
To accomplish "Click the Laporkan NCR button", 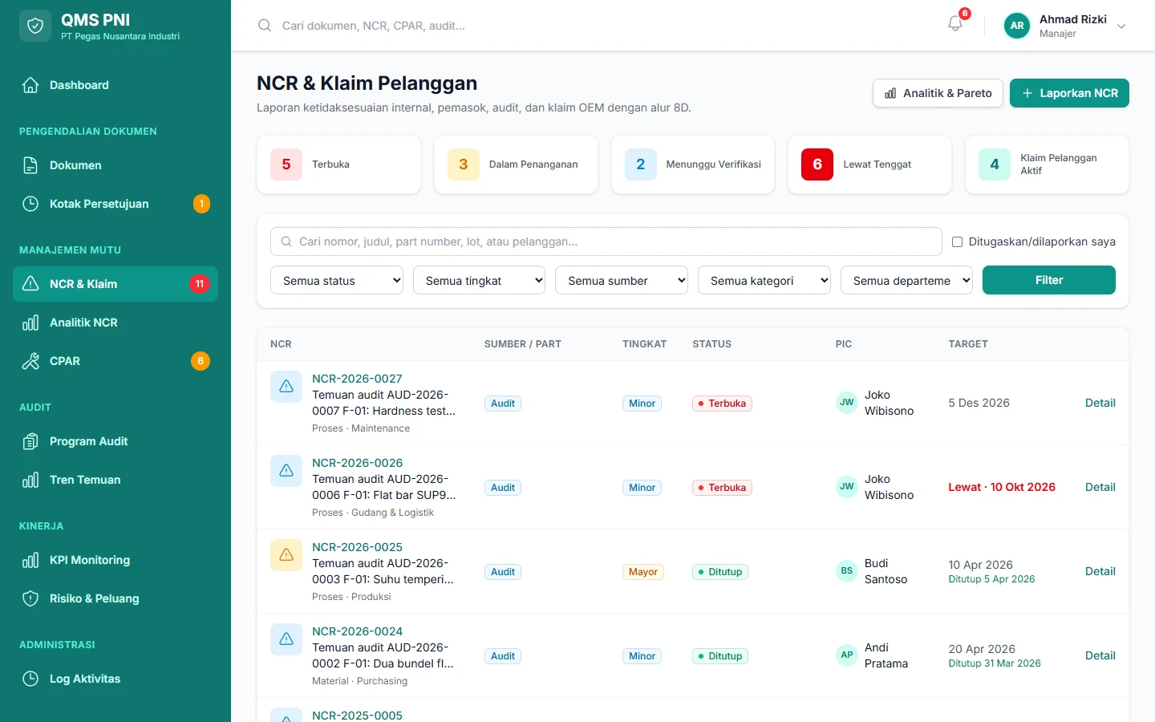I will [1069, 93].
